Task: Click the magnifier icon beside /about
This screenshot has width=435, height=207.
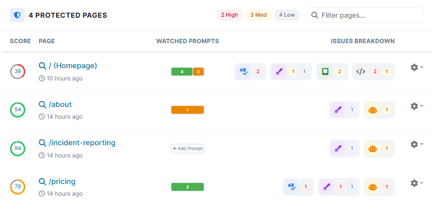Action: tap(42, 104)
